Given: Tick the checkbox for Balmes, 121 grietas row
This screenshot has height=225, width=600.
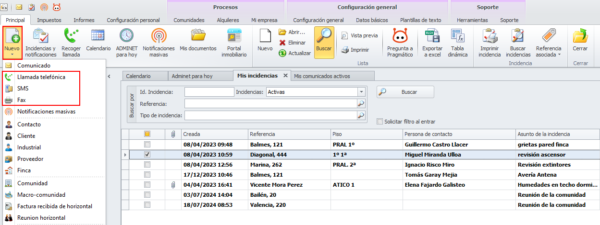Looking at the screenshot, I should 147,145.
